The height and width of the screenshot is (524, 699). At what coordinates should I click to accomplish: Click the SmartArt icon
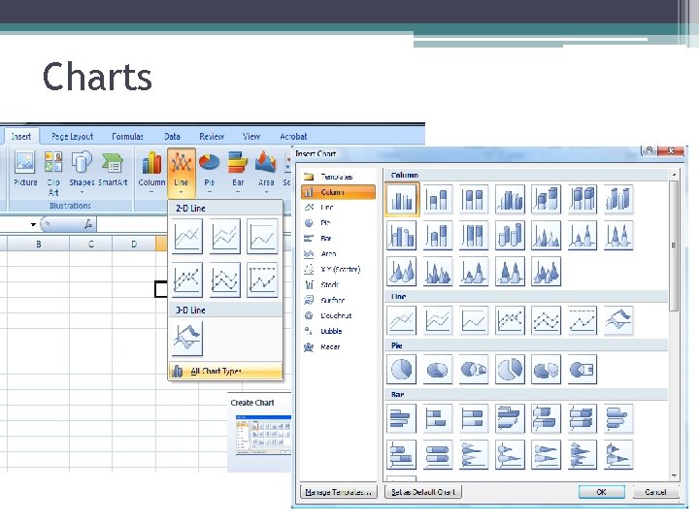(x=113, y=169)
